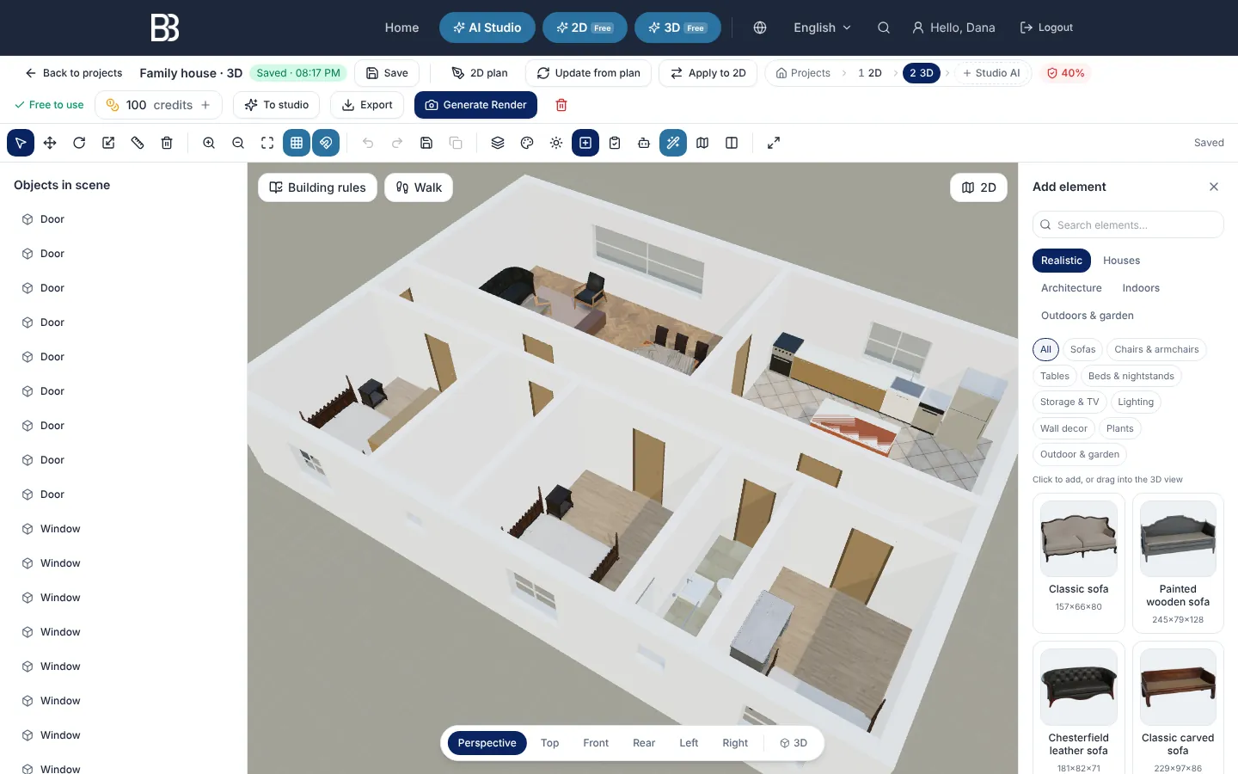Open the Building rules button
Screen dimensions: 1238x774
coord(317,187)
